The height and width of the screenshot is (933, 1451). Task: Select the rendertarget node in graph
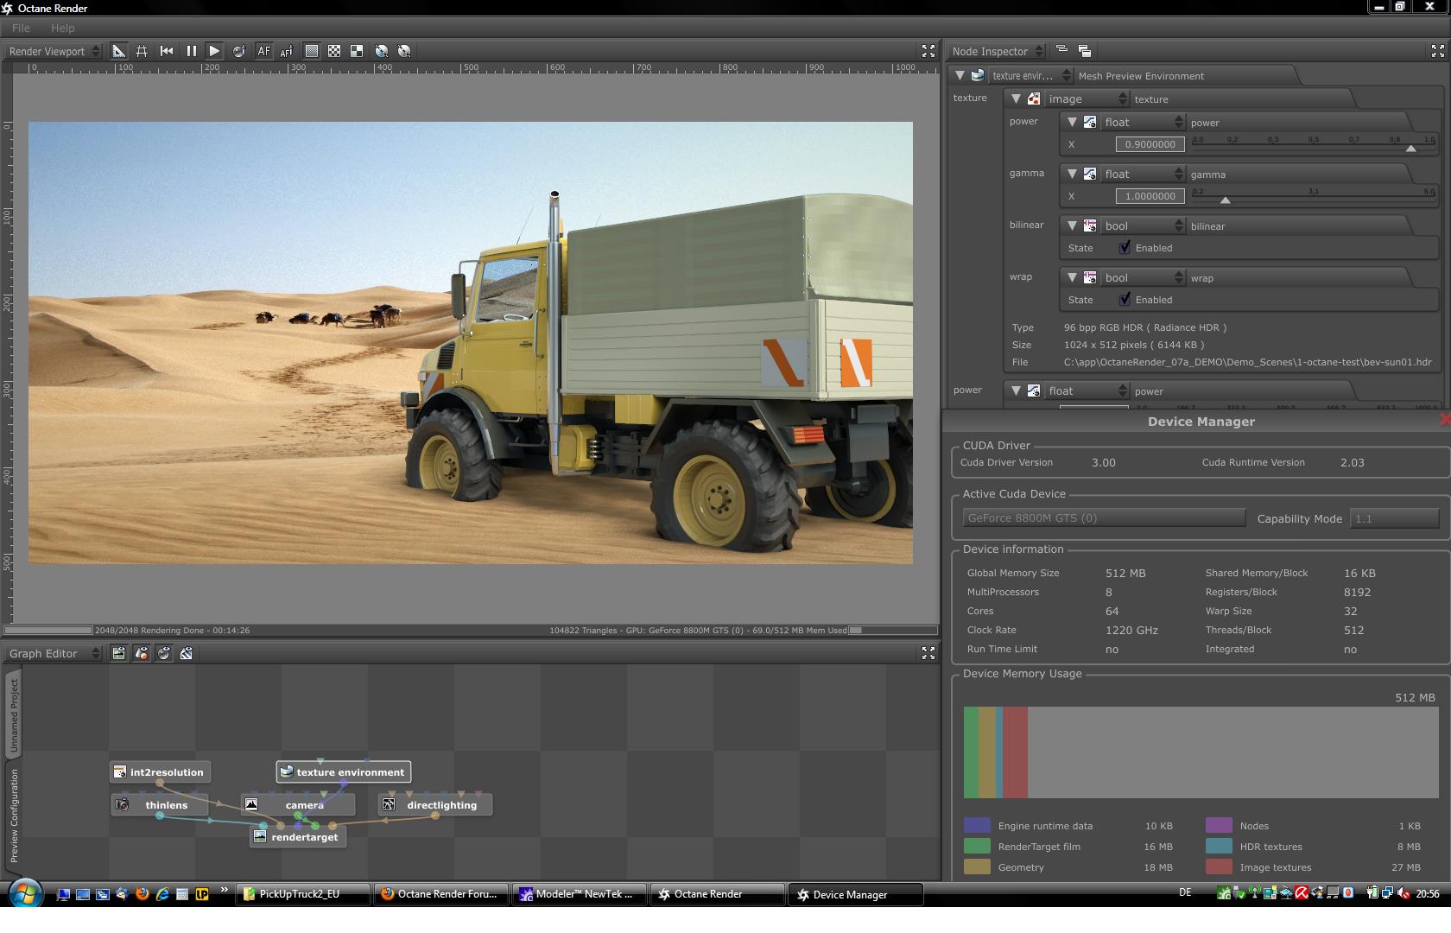pos(304,837)
